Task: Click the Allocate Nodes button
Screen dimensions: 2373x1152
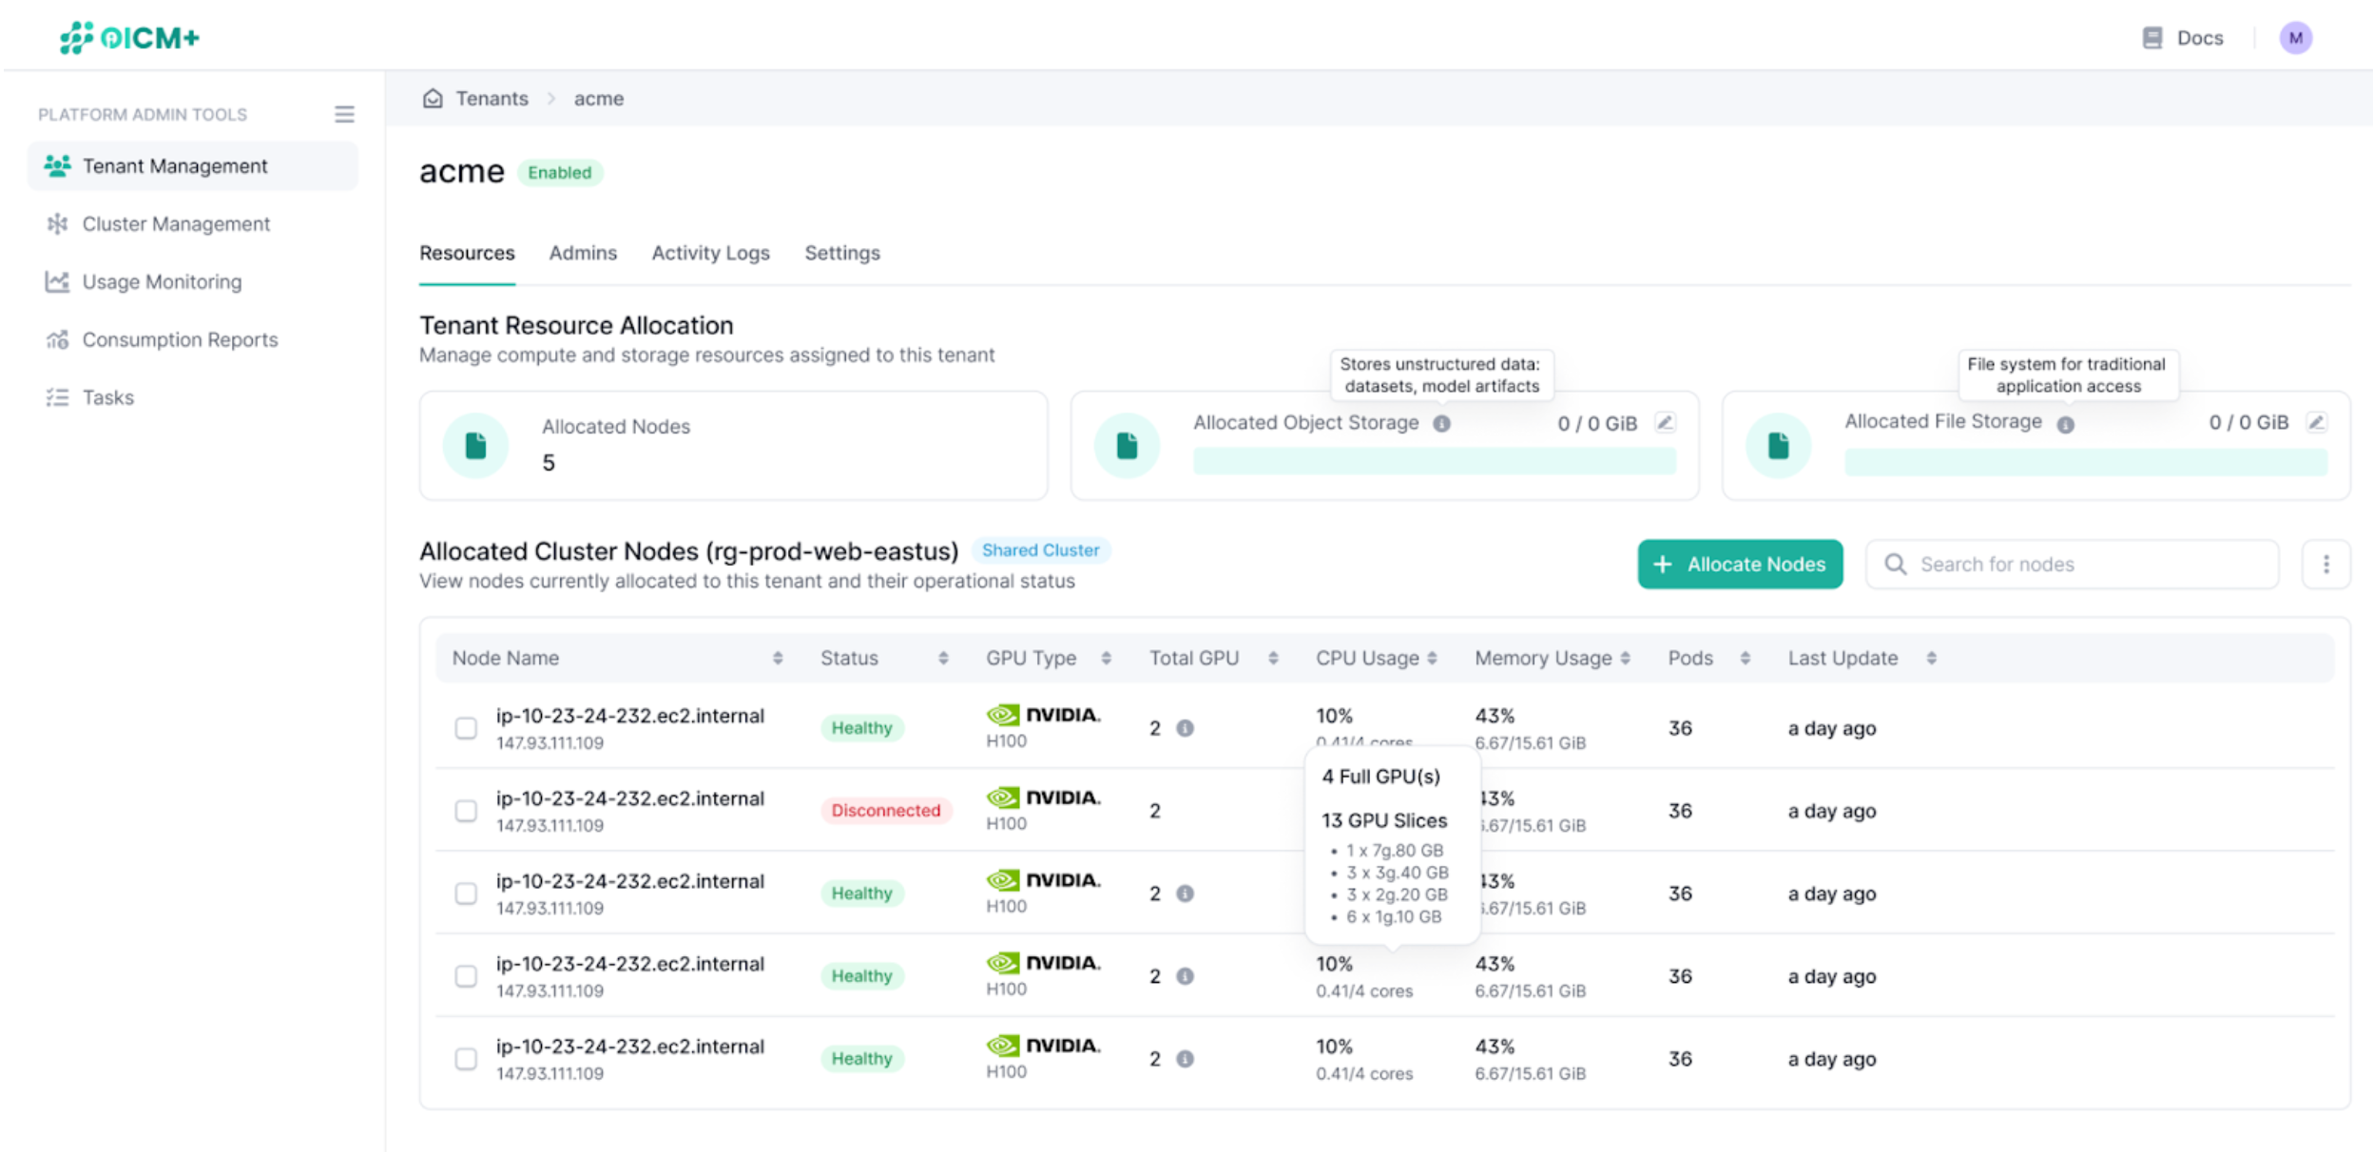Action: pos(1740,564)
